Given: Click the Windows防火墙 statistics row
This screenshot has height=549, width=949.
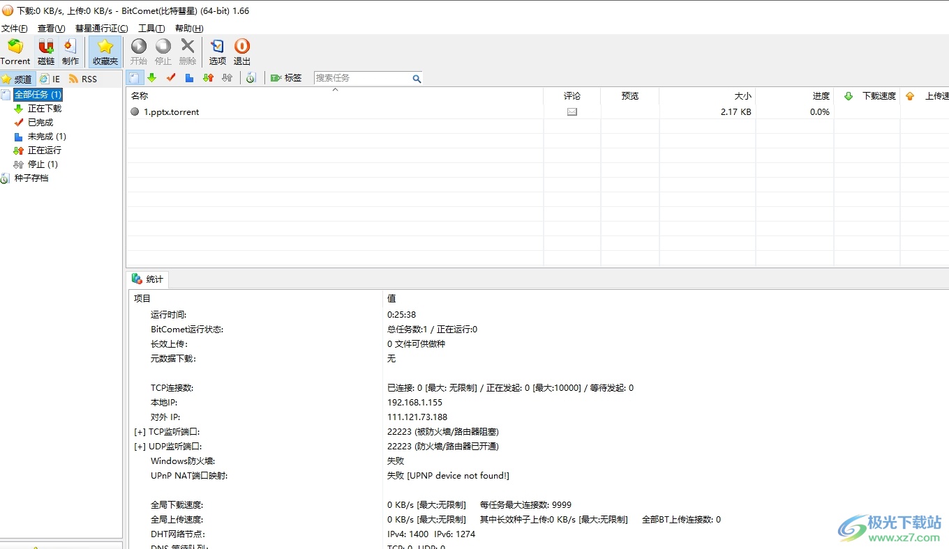Looking at the screenshot, I should [537, 461].
